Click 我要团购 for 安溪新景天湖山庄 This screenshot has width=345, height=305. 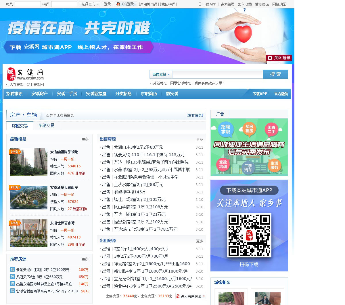[x=80, y=209]
